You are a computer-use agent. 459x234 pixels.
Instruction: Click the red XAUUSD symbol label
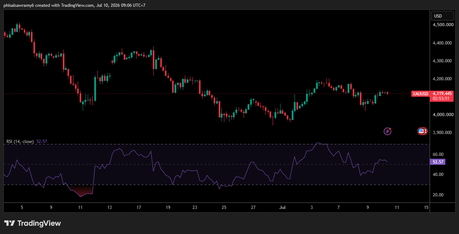420,94
